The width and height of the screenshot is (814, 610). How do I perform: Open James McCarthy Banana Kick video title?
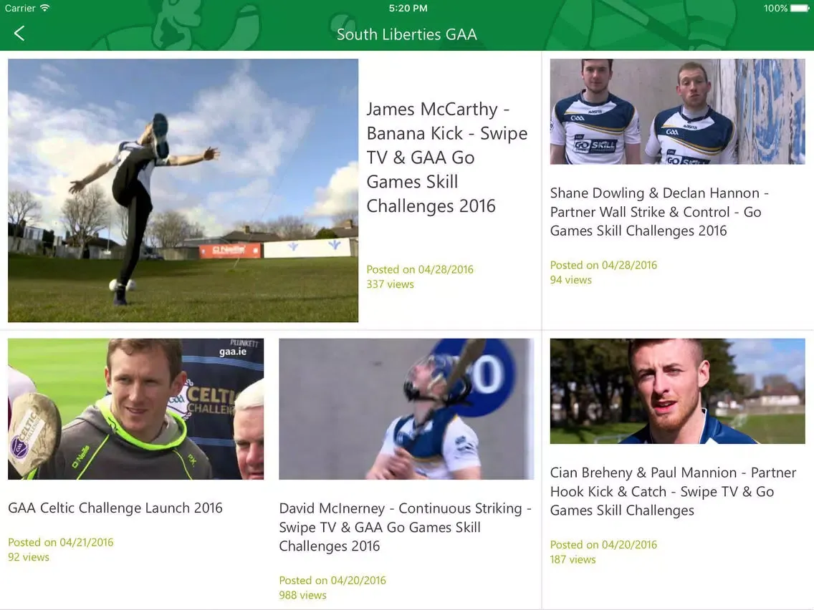tap(446, 158)
